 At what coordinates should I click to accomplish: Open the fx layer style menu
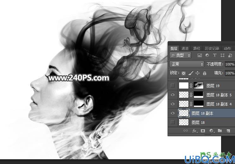point(195,131)
